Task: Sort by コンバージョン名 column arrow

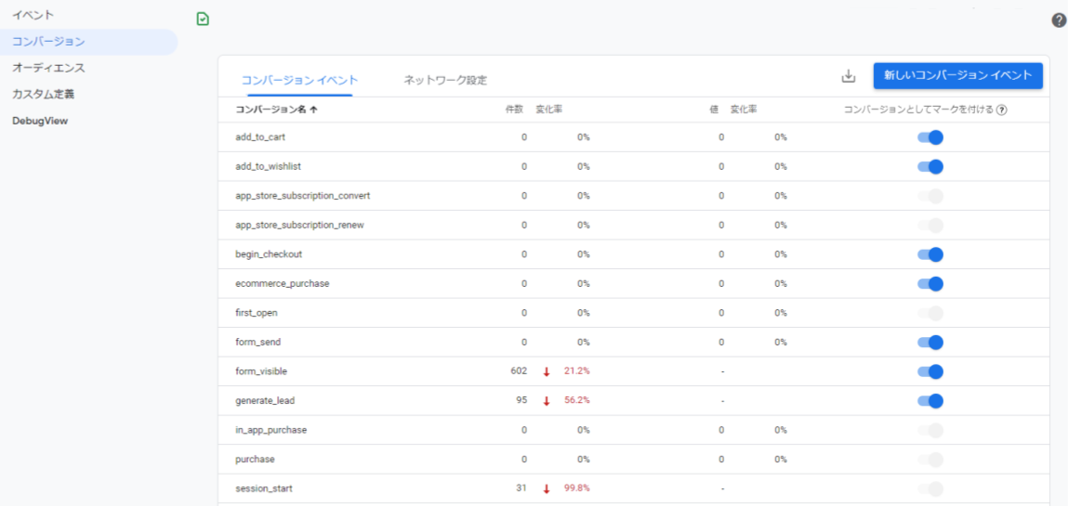Action: pos(313,110)
